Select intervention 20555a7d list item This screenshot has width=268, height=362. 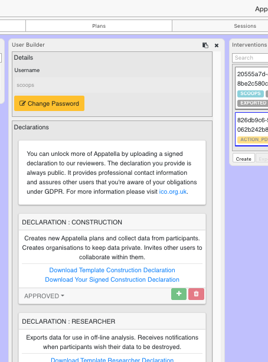tap(251, 88)
